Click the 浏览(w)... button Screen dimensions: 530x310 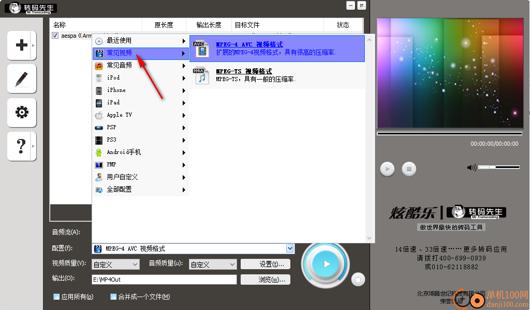(266, 280)
